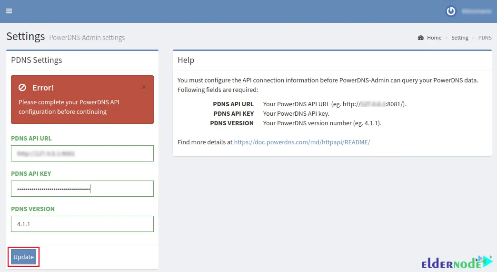The image size is (497, 272).
Task: Click the dashboard icon beside Home breadcrumb
Action: (421, 38)
